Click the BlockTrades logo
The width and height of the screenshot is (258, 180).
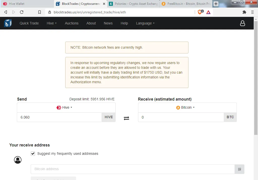[x=8, y=23]
